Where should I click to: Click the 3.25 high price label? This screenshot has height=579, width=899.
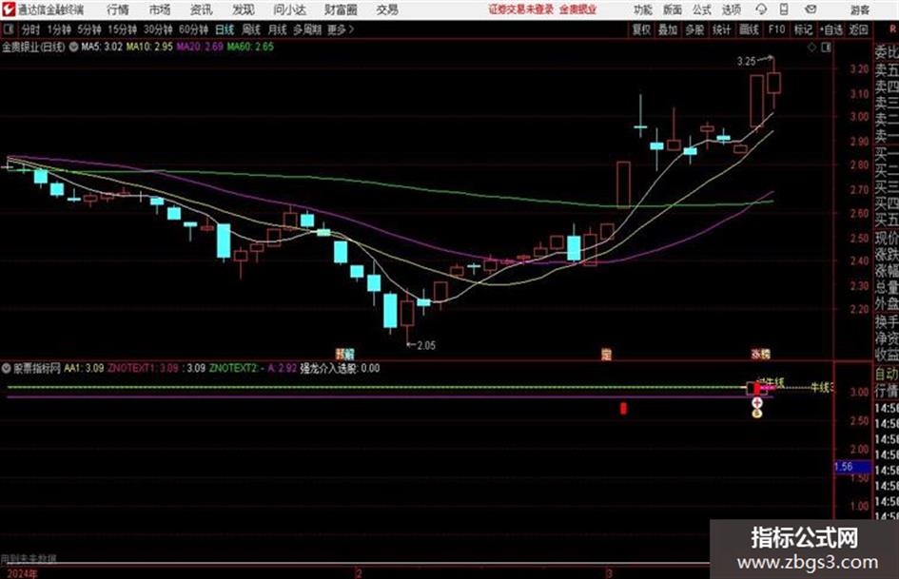coord(746,62)
